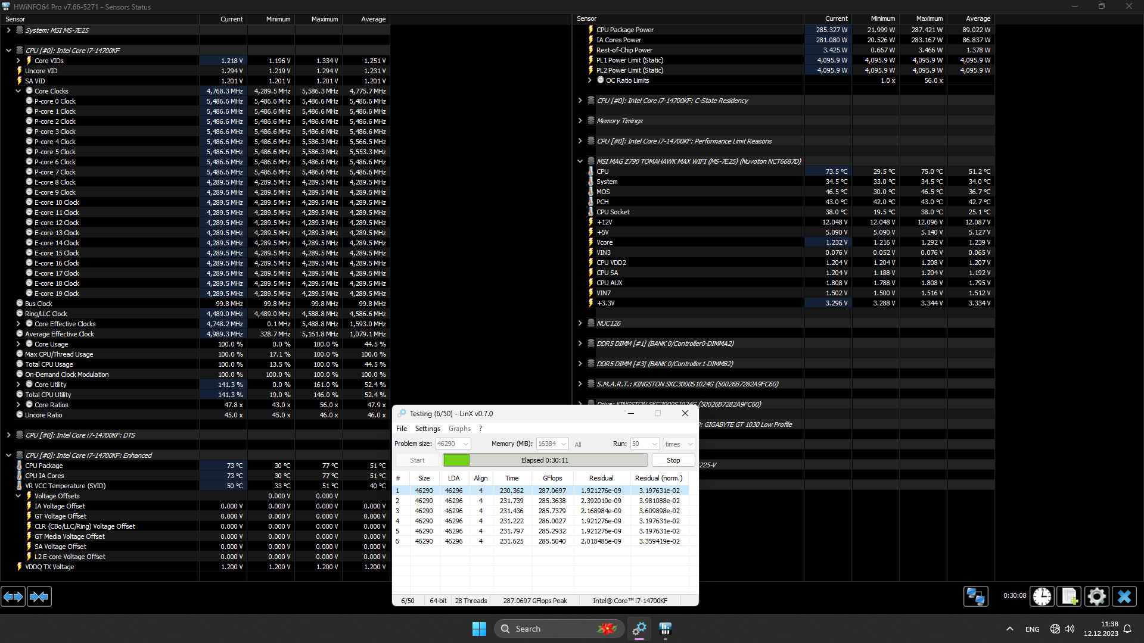Image resolution: width=1144 pixels, height=643 pixels.
Task: Click the LinX elapsed progress bar
Action: click(545, 460)
